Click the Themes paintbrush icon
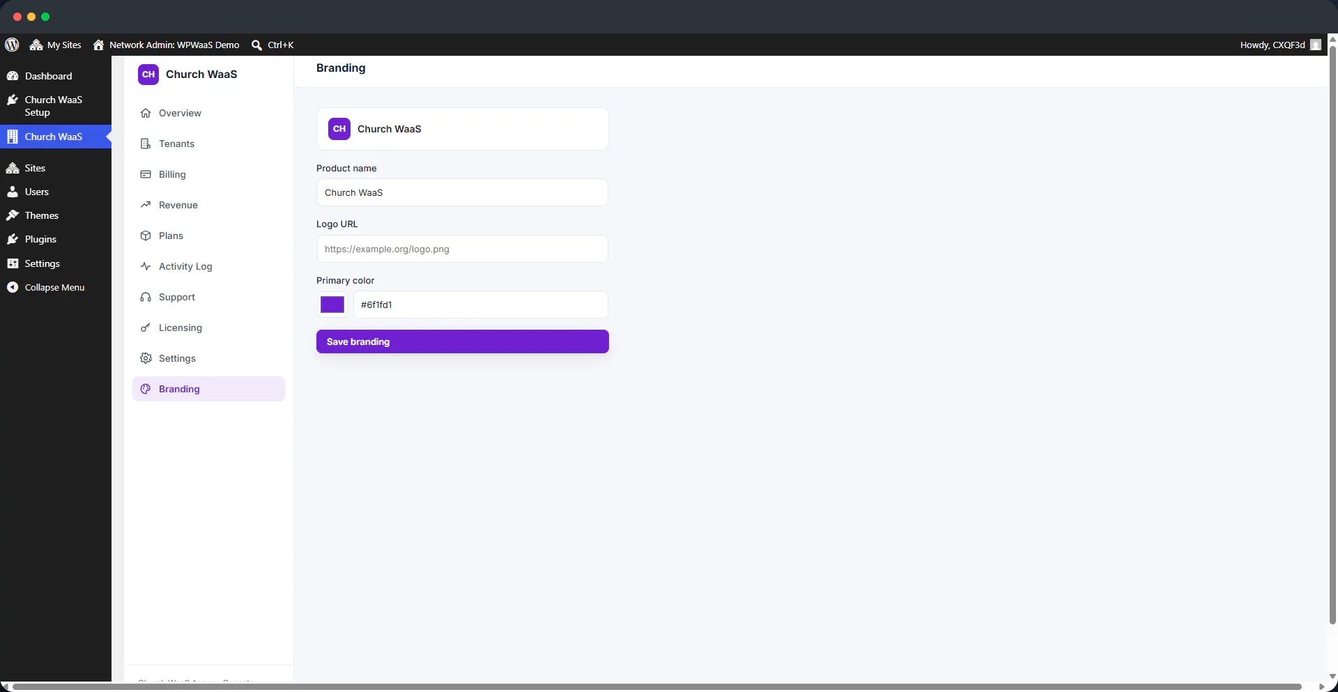Screen dimensions: 1338x692 point(13,215)
